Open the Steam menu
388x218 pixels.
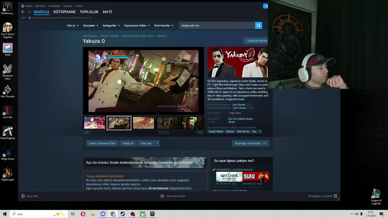pos(29,6)
